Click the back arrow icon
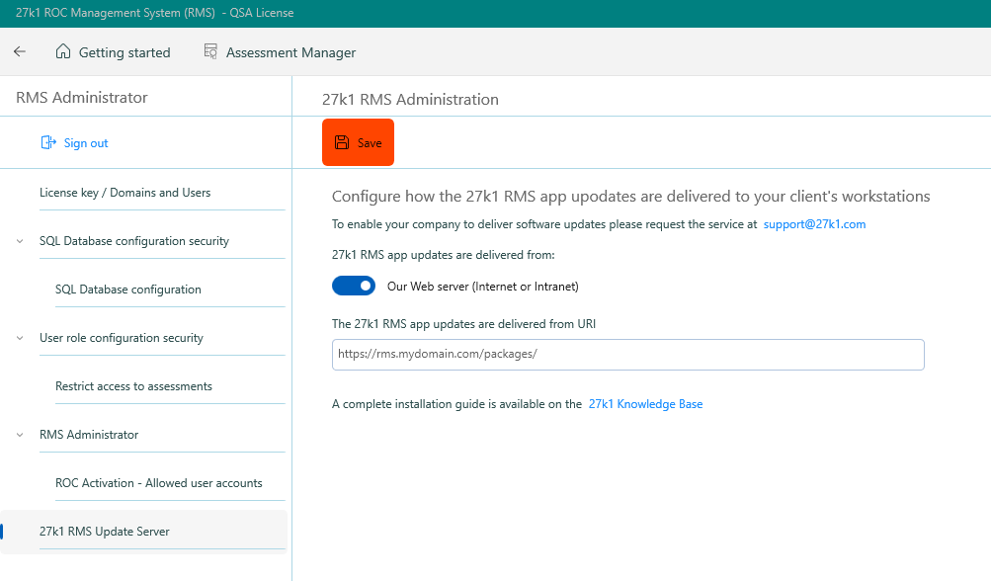Screen dimensions: 991x581 pyautogui.click(x=20, y=52)
